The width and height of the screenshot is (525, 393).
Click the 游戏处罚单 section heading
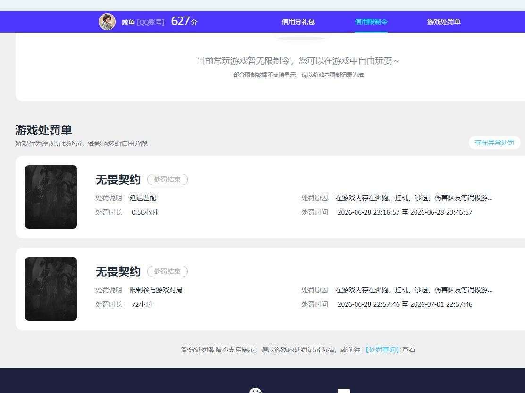coord(43,130)
